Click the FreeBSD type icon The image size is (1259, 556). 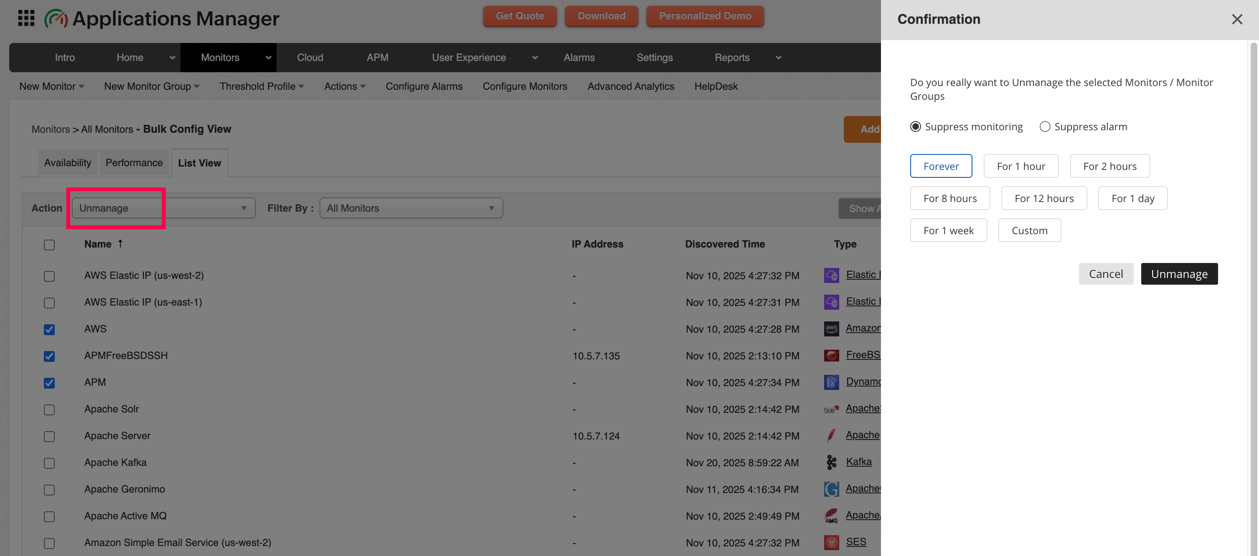click(x=831, y=355)
